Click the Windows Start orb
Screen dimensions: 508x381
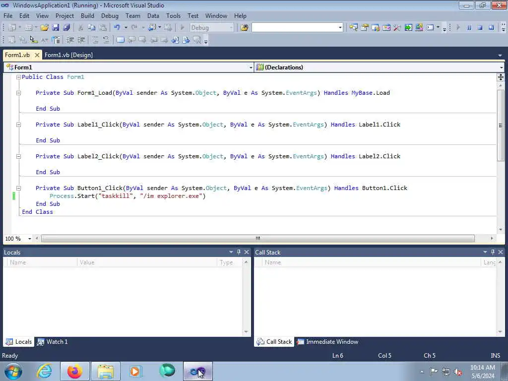coord(13,371)
